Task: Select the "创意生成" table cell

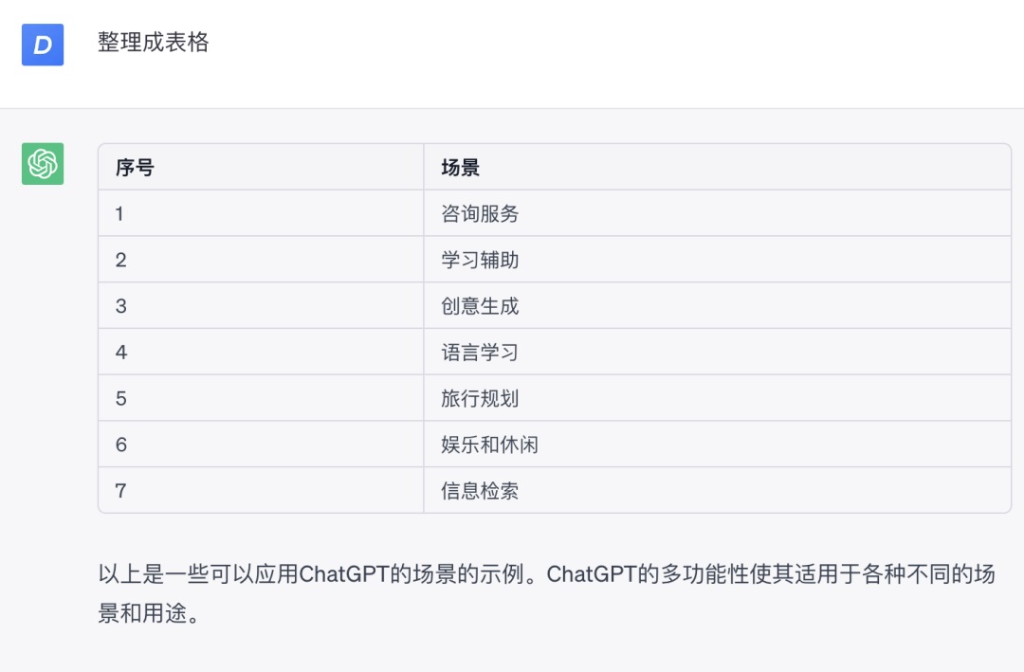Action: pyautogui.click(x=481, y=306)
